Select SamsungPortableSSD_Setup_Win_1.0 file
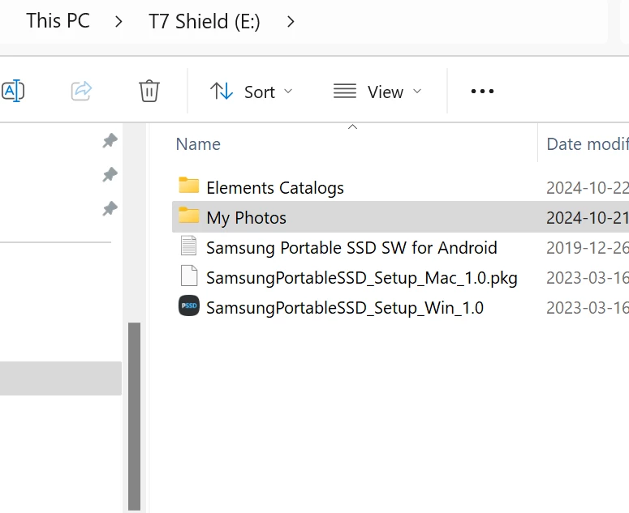This screenshot has width=629, height=513. coord(345,308)
